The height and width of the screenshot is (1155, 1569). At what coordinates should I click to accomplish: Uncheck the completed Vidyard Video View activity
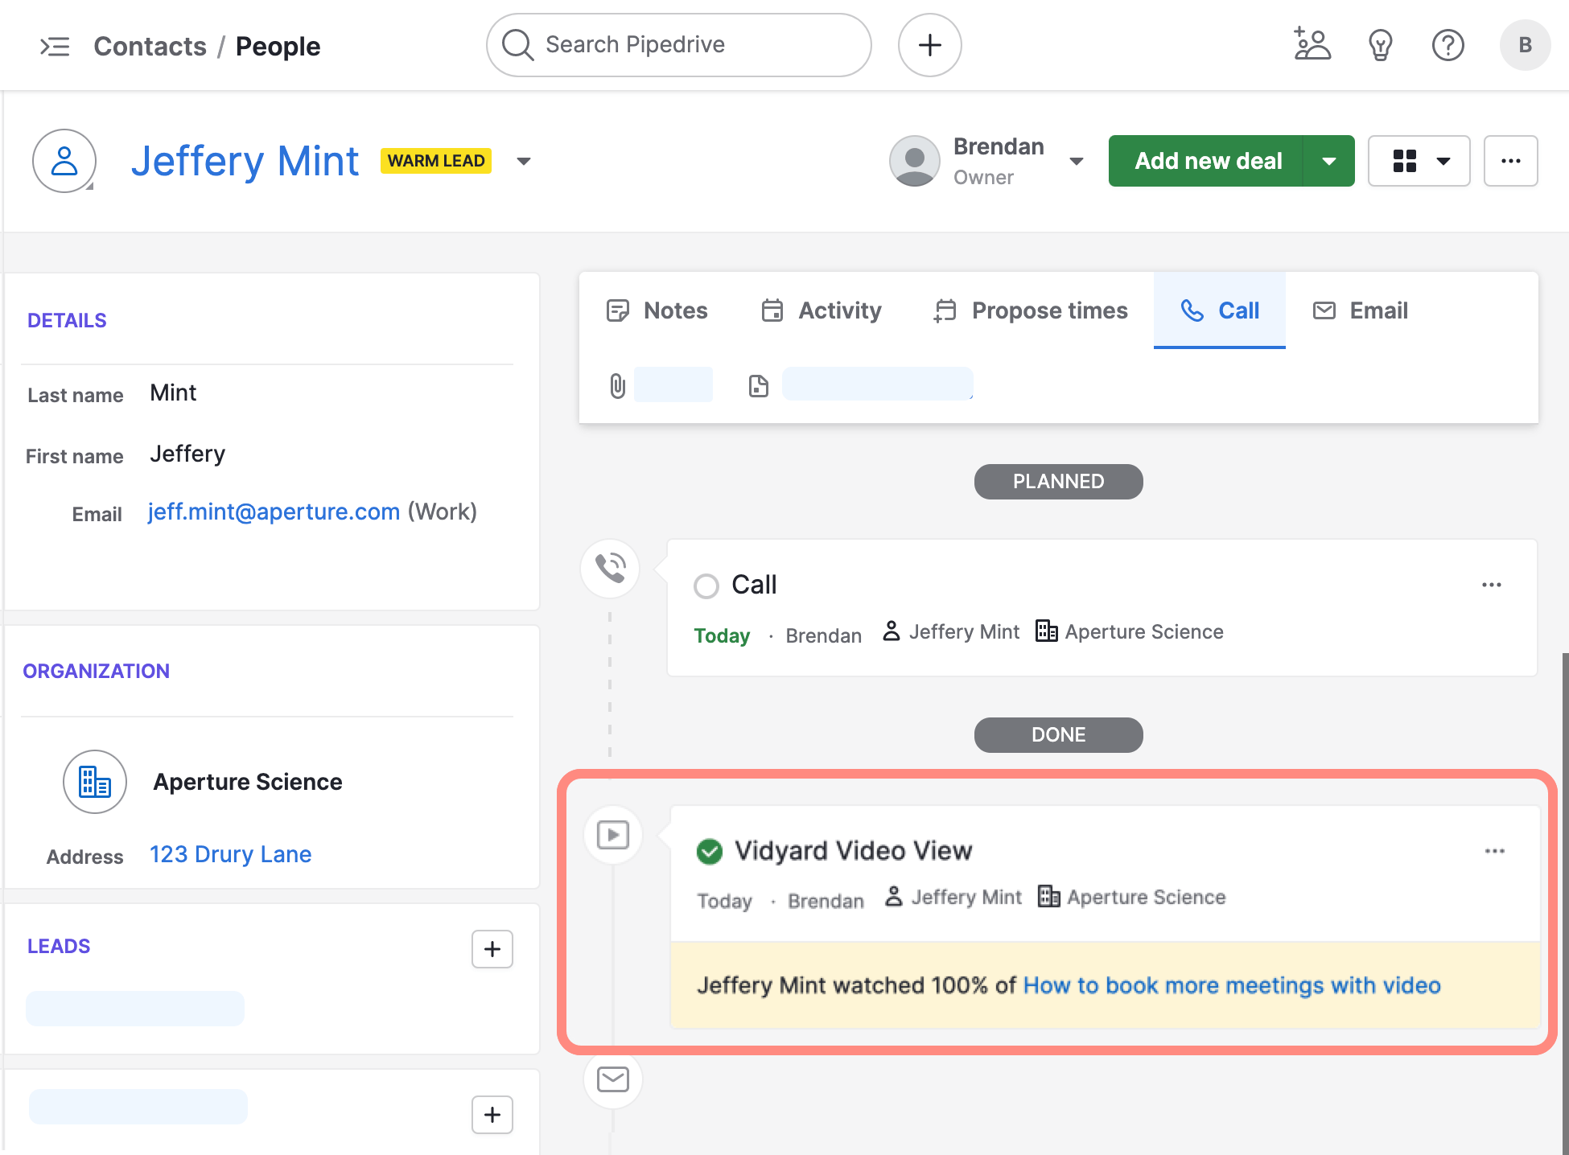click(709, 852)
